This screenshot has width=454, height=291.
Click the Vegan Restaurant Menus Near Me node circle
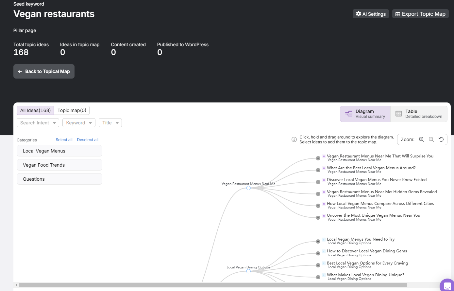pos(248,188)
